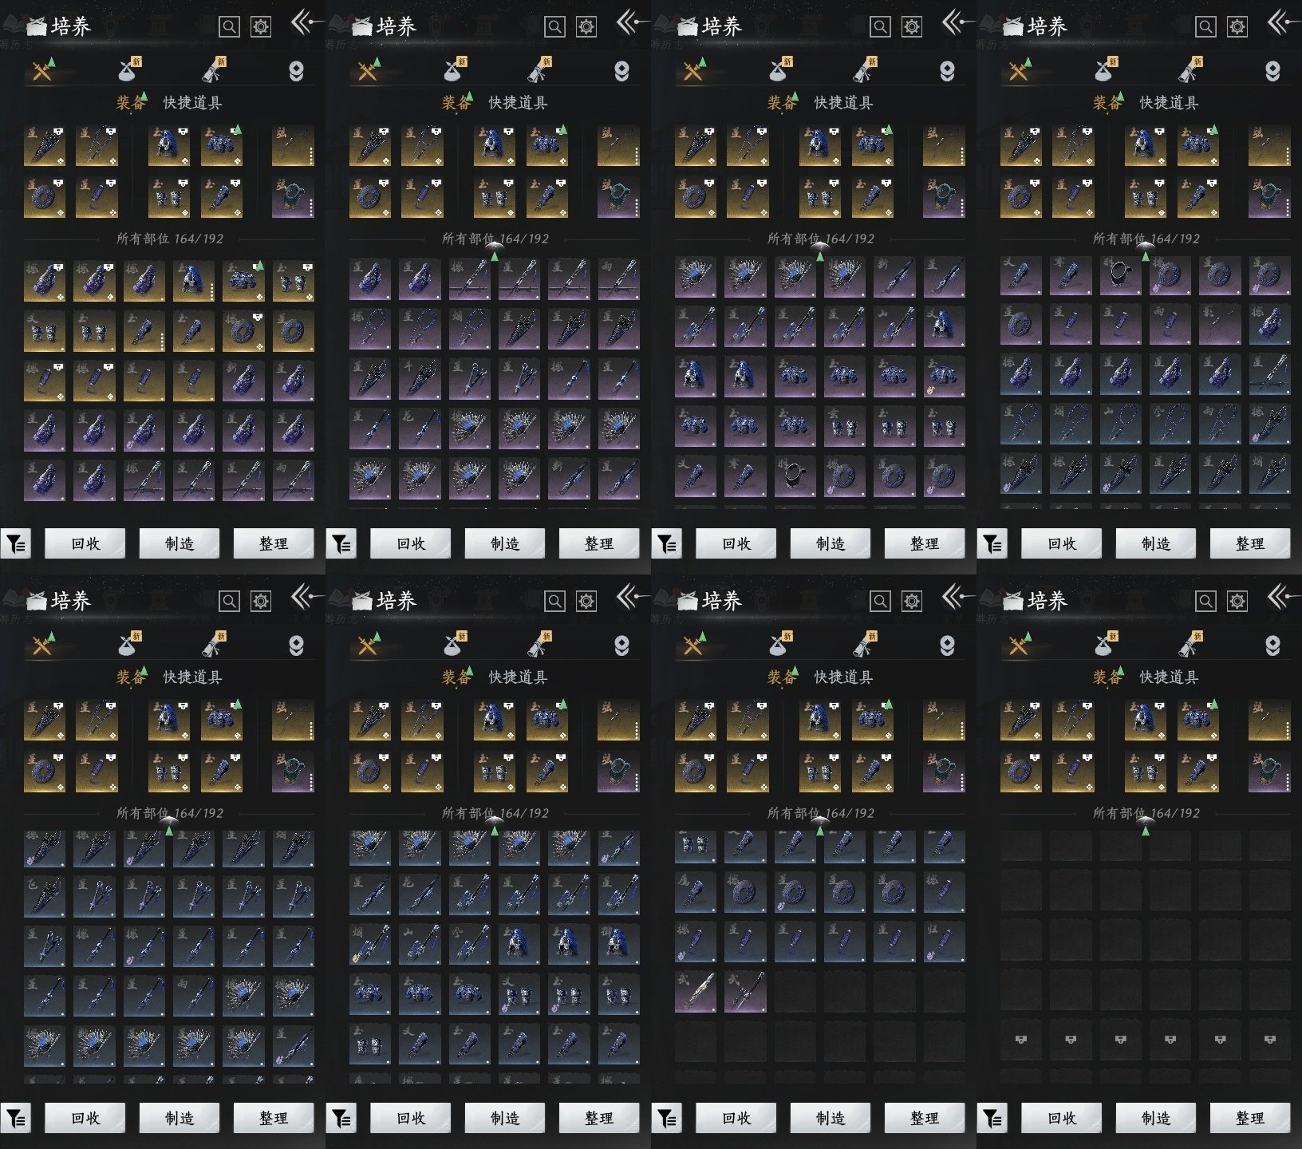The image size is (1302, 1149).
Task: Collapse panel with double-arrow in gold-inventory panel
Action: pos(304,23)
